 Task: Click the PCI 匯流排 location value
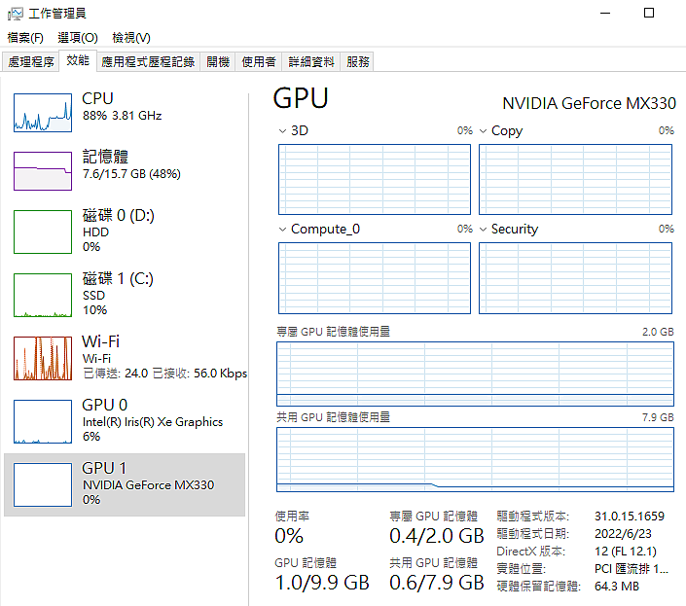(632, 569)
